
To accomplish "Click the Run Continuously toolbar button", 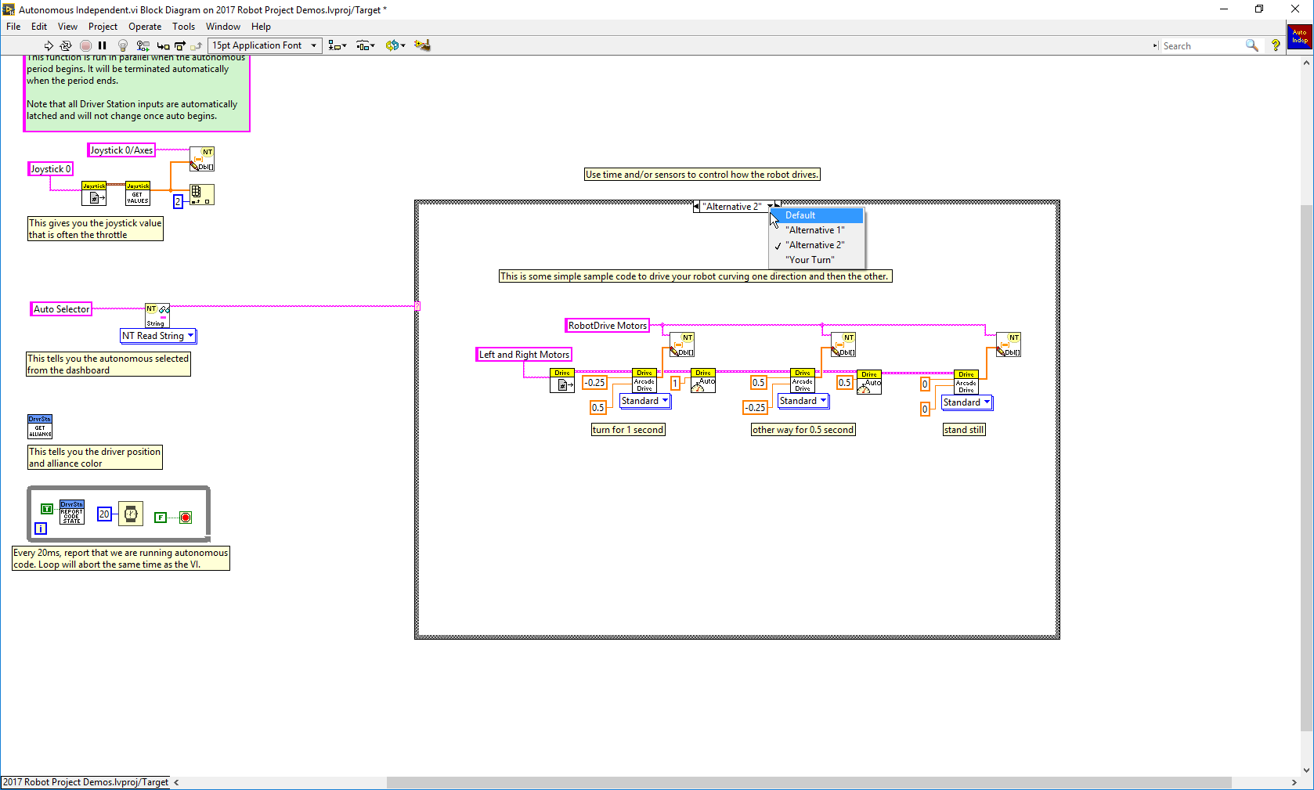I will click(x=66, y=45).
